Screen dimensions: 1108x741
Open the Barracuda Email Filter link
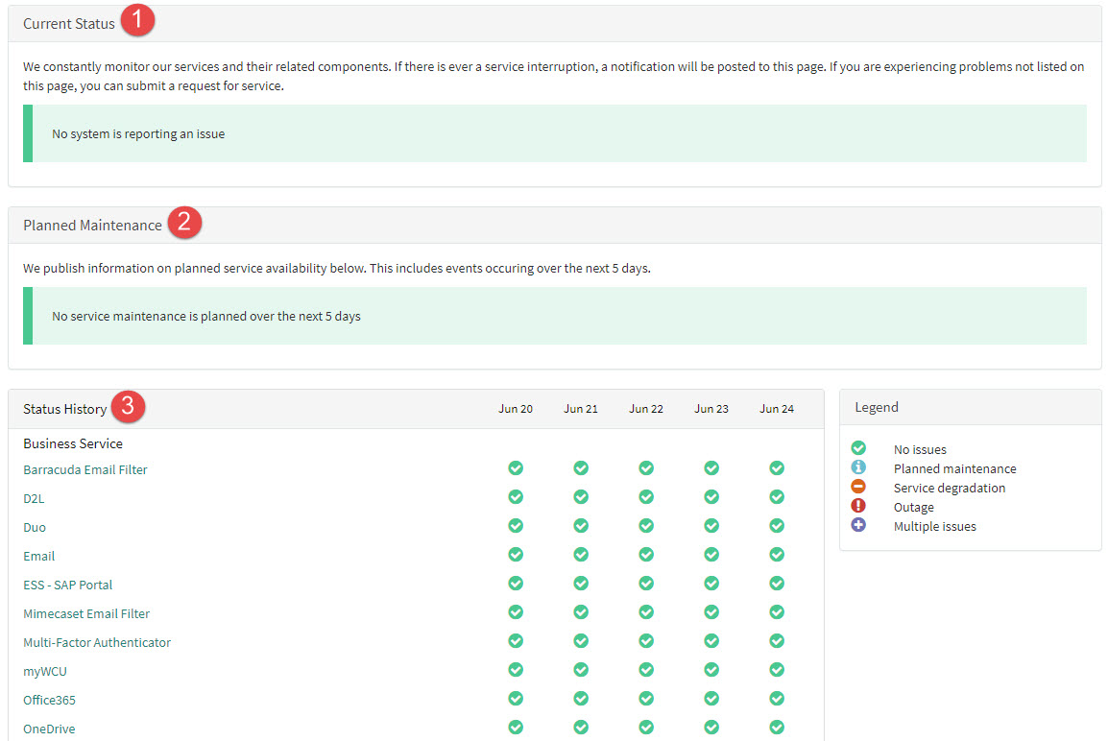[x=85, y=469]
